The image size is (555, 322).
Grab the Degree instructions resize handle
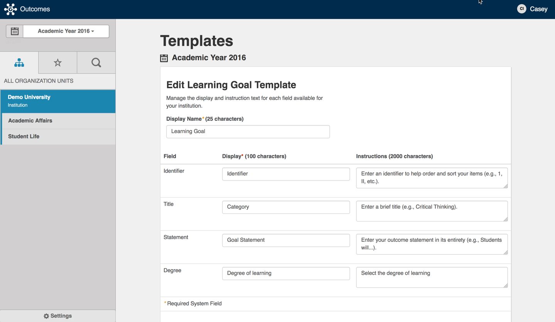tap(505, 285)
